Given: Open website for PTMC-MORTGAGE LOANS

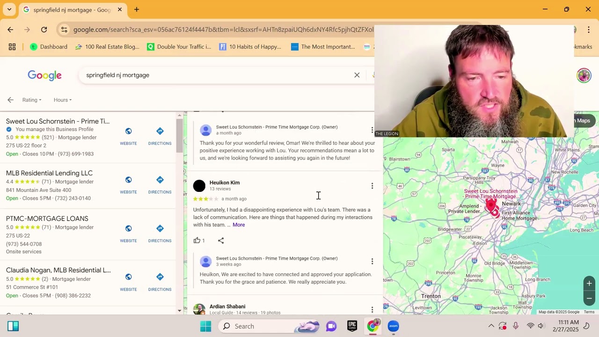Looking at the screenshot, I should click(x=128, y=233).
